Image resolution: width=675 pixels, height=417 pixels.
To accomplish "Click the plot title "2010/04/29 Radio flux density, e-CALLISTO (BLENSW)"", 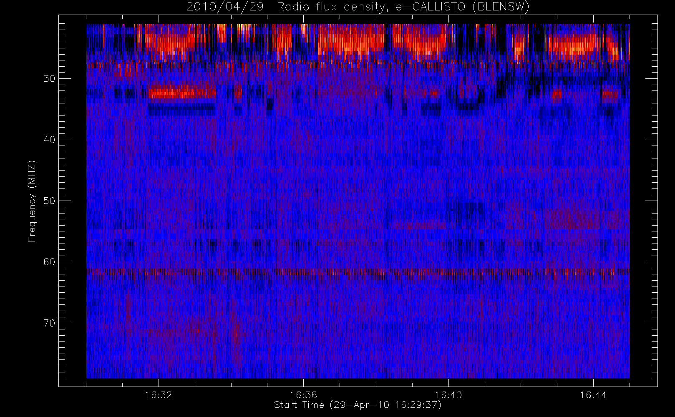I will click(358, 7).
